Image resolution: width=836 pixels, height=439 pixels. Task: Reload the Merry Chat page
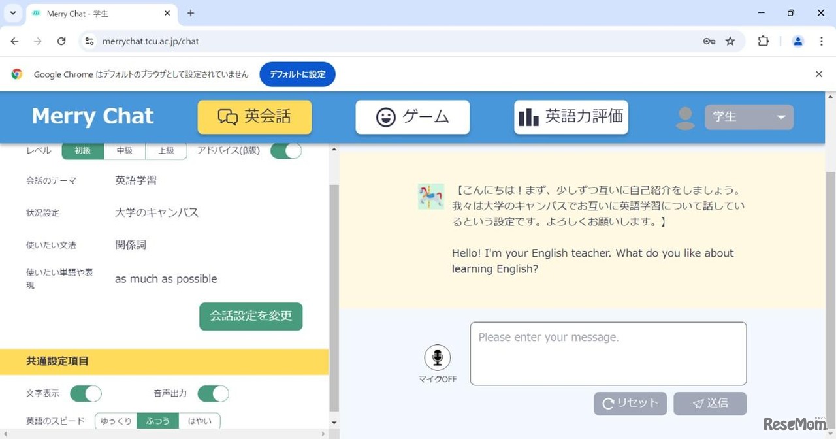[x=61, y=41]
